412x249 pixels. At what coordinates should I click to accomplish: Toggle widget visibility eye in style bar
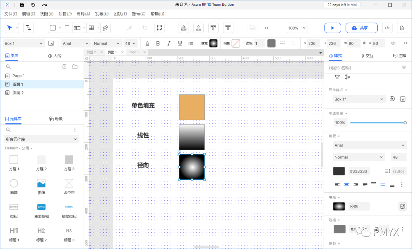[x=393, y=43]
